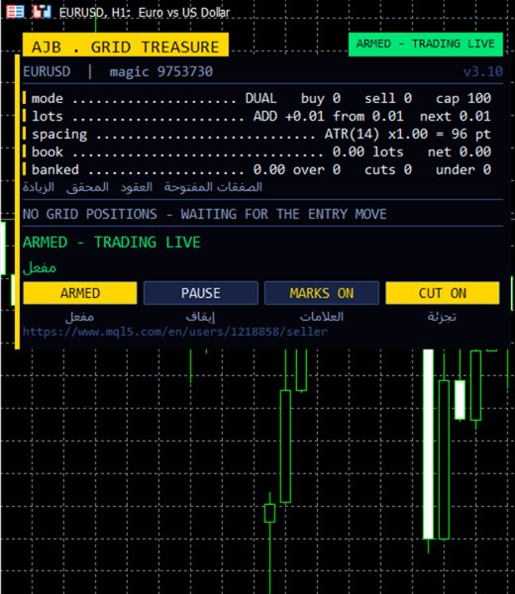Image resolution: width=515 pixels, height=594 pixels.
Task: Click Arabic label 'الصفقات المفتوحة'
Action: (213, 187)
